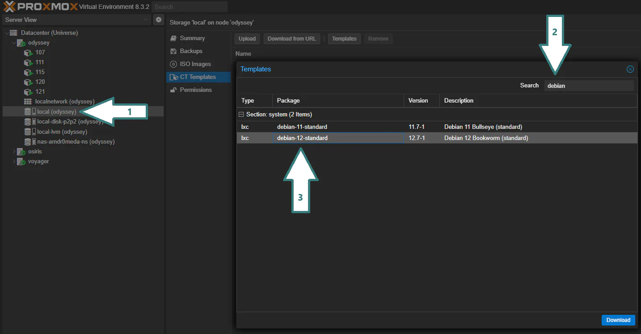The image size is (641, 334).
Task: Click the Summary book icon
Action: coord(173,38)
